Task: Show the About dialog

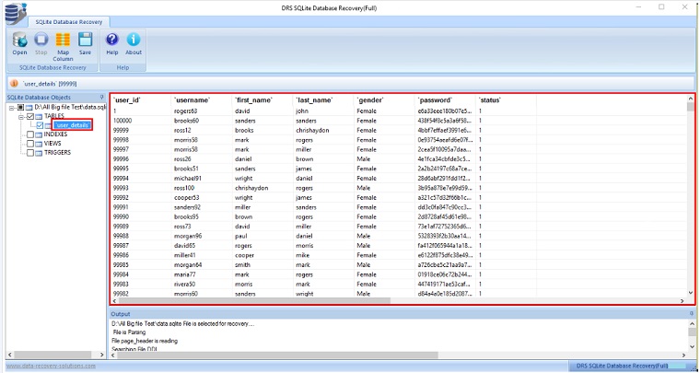Action: point(133,43)
